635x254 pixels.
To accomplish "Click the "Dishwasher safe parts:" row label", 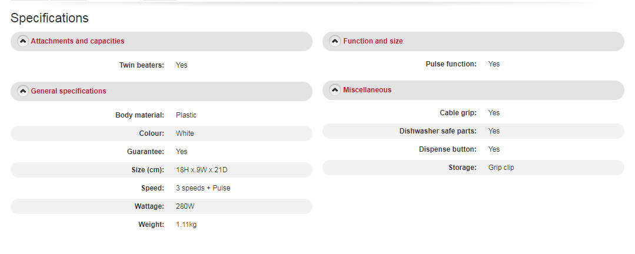I will click(438, 131).
